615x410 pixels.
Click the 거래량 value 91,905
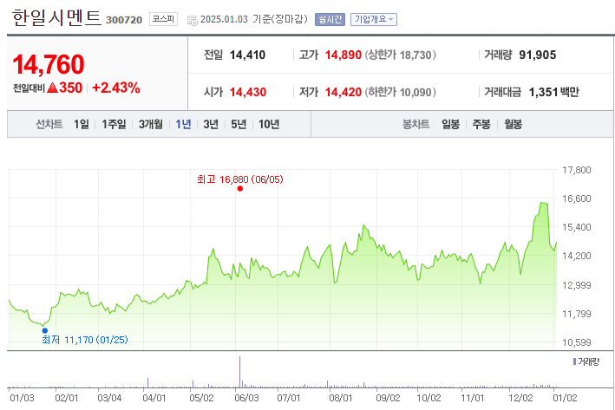[x=538, y=55]
